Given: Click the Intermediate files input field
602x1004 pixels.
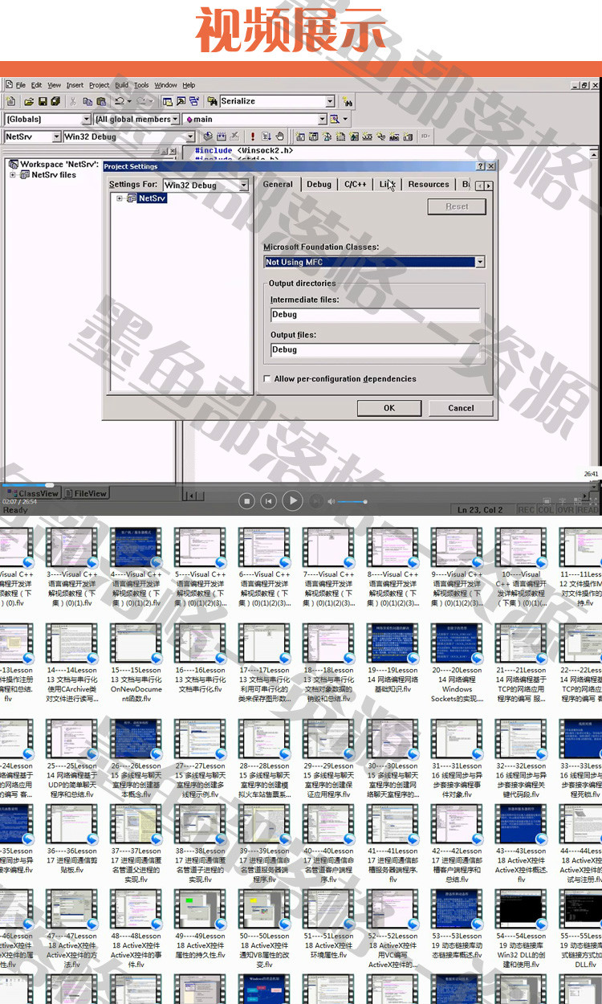Looking at the screenshot, I should pyautogui.click(x=375, y=315).
